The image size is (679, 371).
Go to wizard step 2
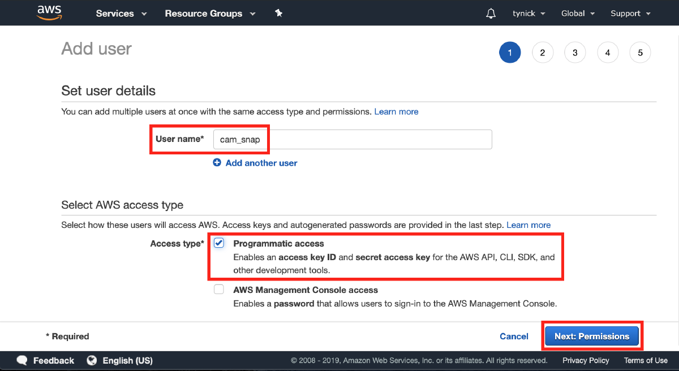point(543,53)
